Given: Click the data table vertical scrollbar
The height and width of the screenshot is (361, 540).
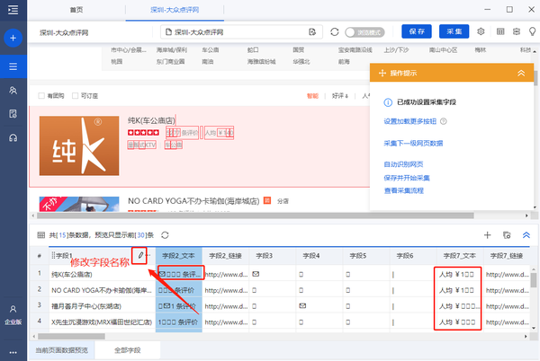Looking at the screenshot, I should [534, 280].
